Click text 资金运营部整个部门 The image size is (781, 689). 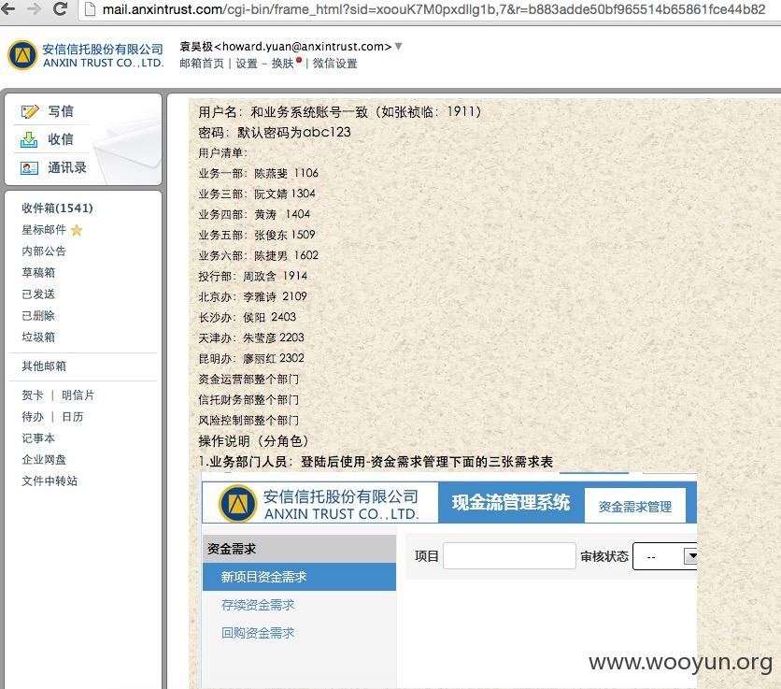(248, 379)
